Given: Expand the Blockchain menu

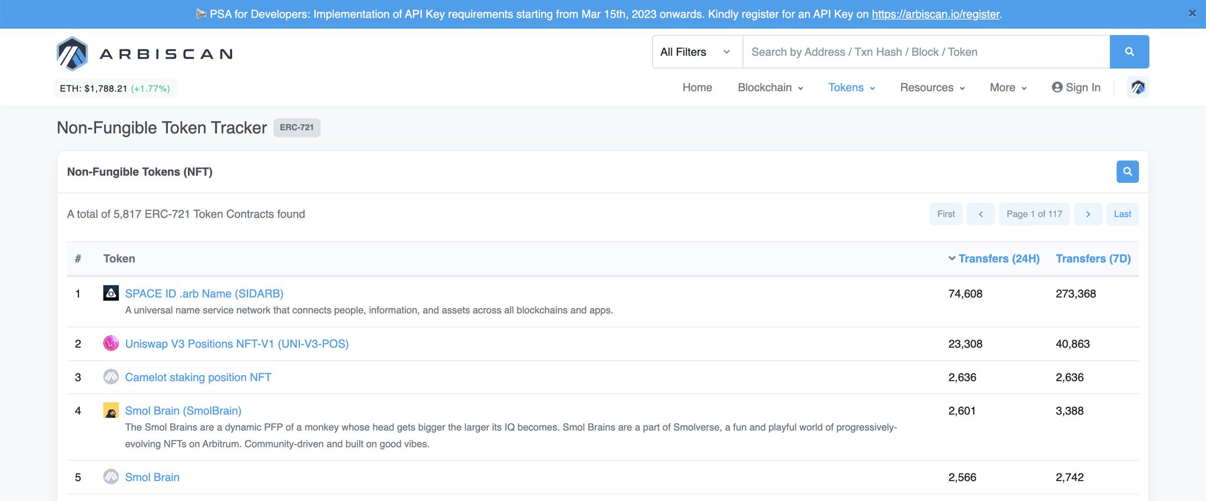Looking at the screenshot, I should pyautogui.click(x=770, y=88).
